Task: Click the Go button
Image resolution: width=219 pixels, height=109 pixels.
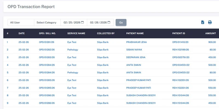Action: (x=121, y=22)
